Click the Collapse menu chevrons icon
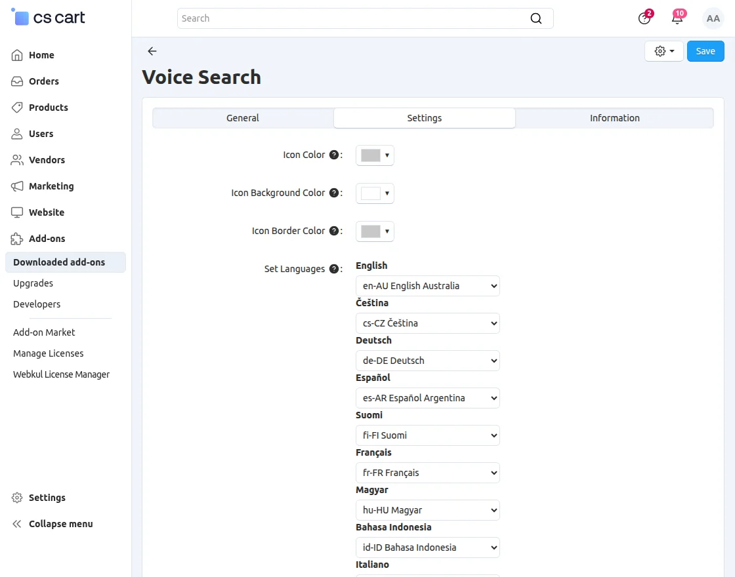 17,524
